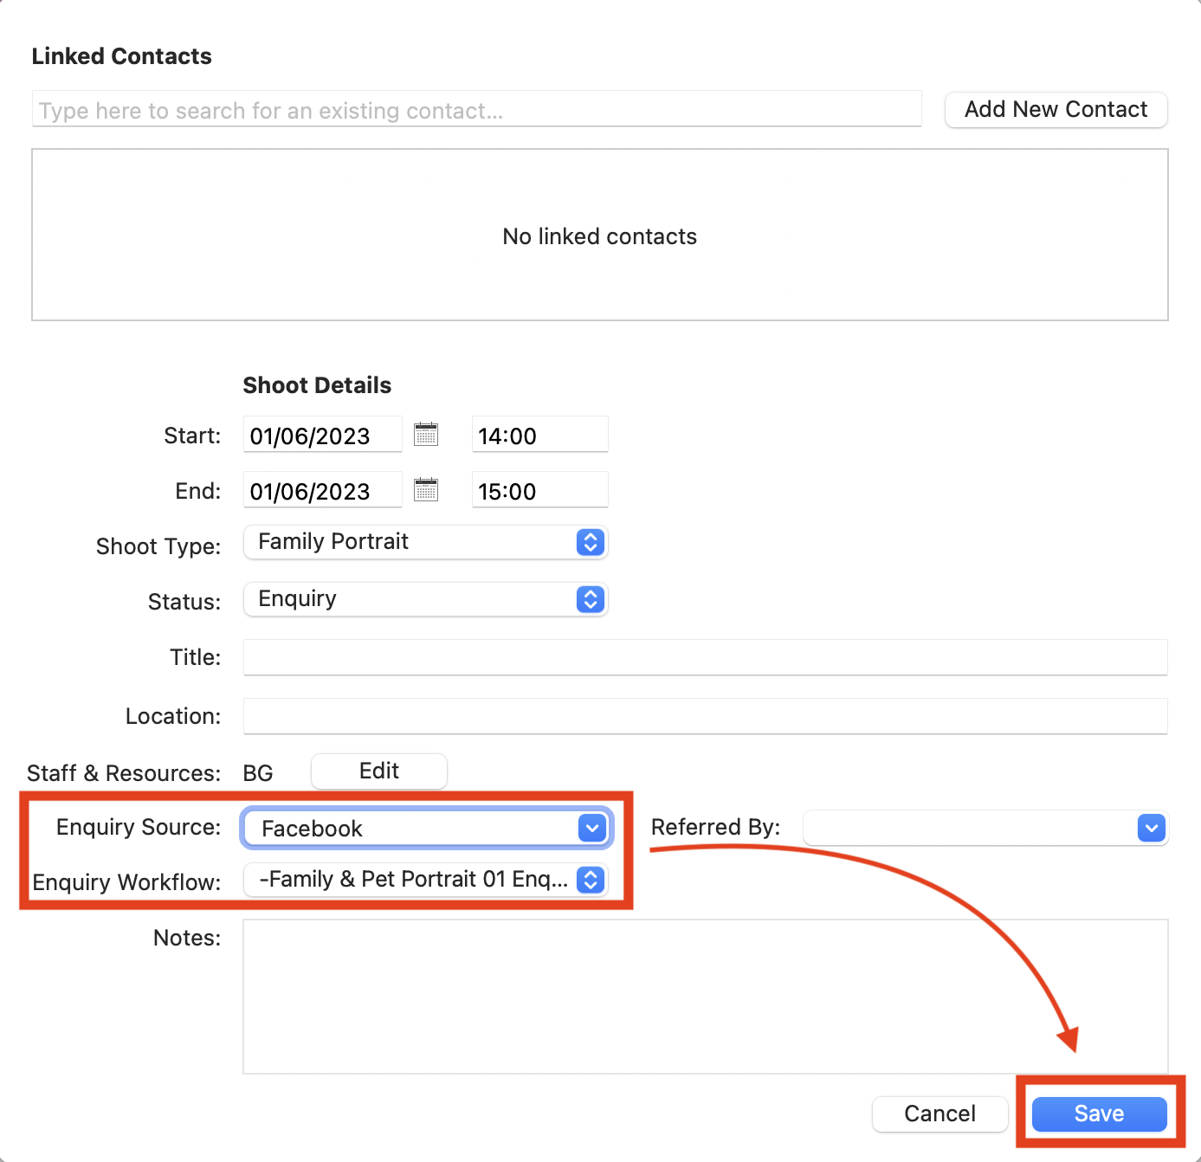Click the Status field chevron icon
1201x1162 pixels.
590,599
